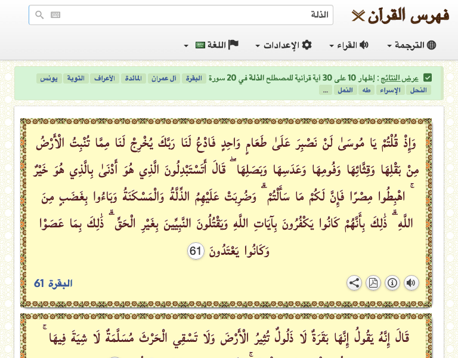Choose the المائدة surah filter tag
This screenshot has height=358, width=458.
tap(132, 79)
